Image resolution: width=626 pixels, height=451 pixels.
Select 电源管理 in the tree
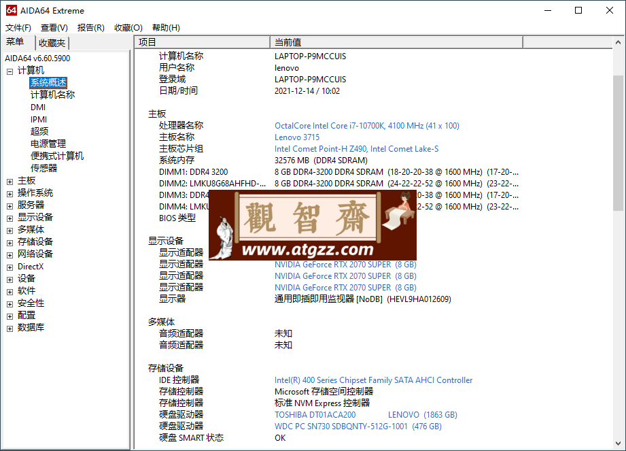coord(48,144)
